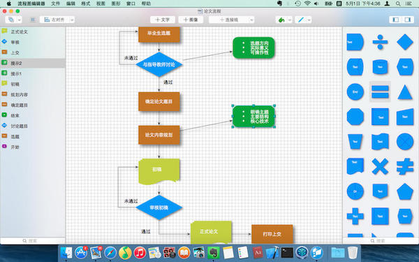Select 正式论文 item in layer list

33,31
